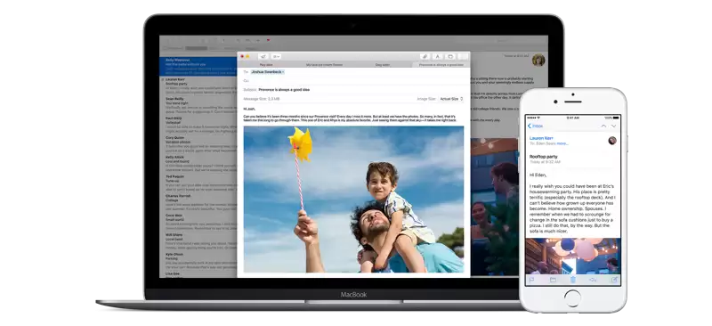The height and width of the screenshot is (326, 712).
Task: Show the format bar with the A icon
Action: click(437, 56)
